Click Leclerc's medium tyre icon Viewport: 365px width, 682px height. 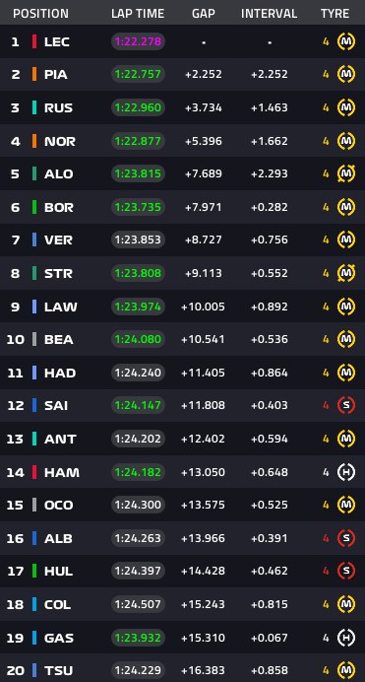(x=346, y=41)
